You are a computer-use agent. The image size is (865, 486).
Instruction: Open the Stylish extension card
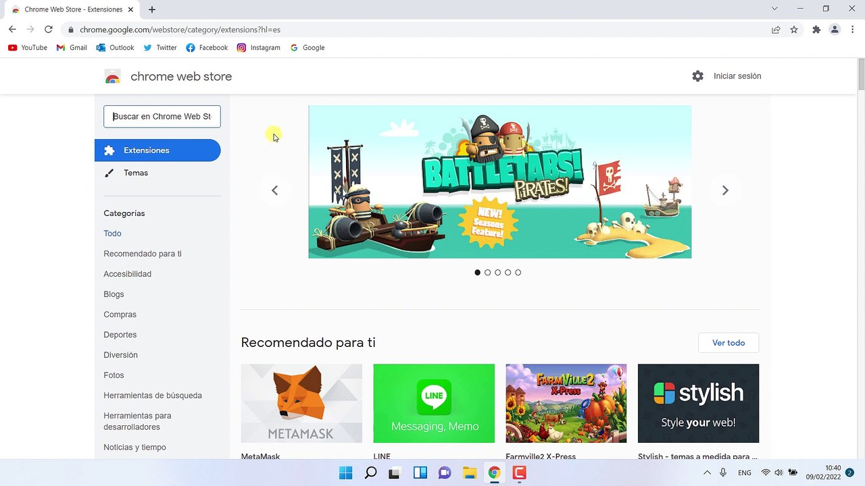698,412
